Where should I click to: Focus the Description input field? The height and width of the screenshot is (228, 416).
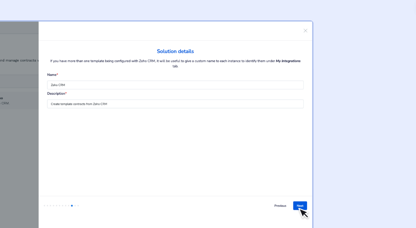[x=175, y=104]
